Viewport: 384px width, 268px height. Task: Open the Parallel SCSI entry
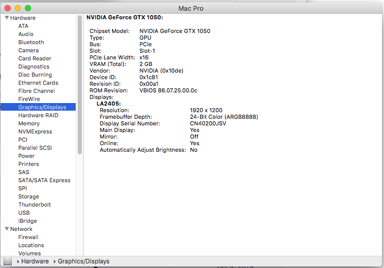coord(35,148)
